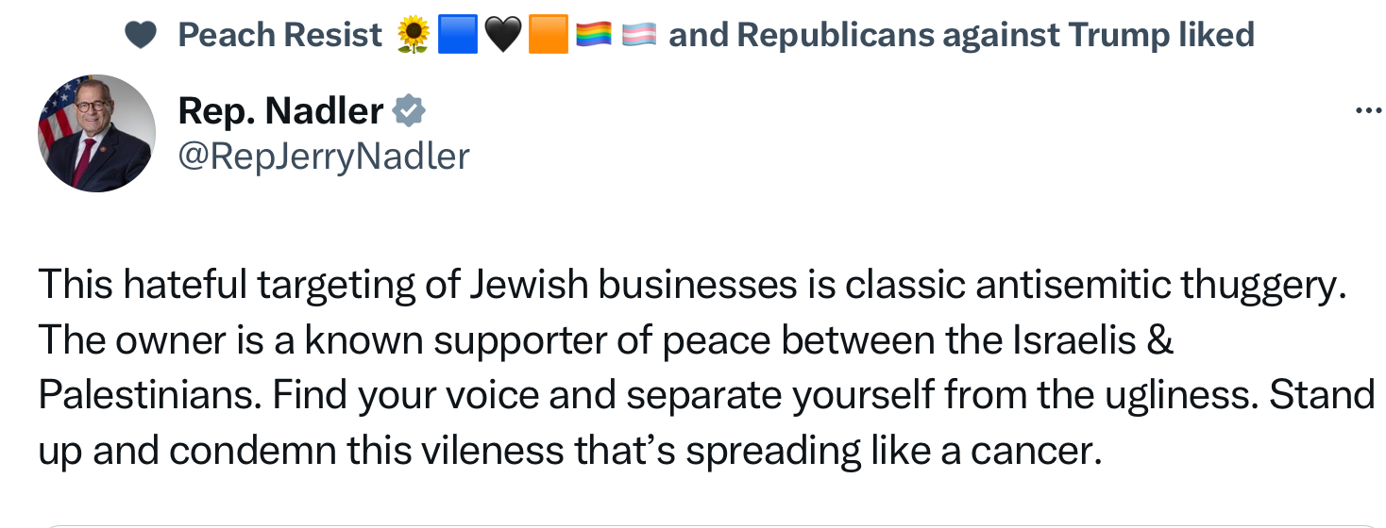The height and width of the screenshot is (528, 1386).
Task: Click the line starting 'This hateful targeting'
Action: [x=689, y=285]
